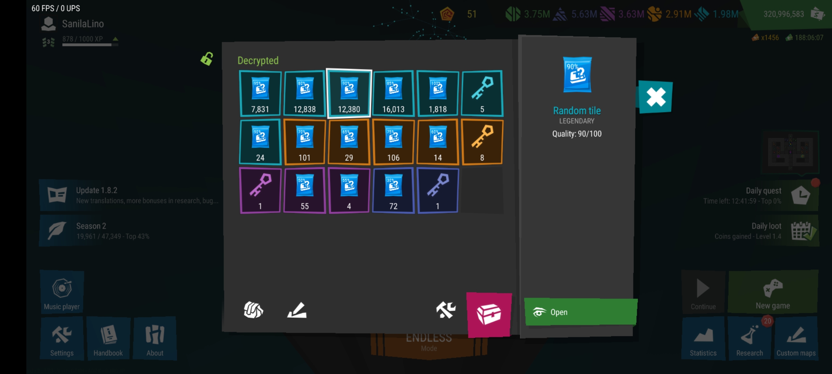Screen dimensions: 832x374
Task: Select the orange key item with count 8
Action: (x=482, y=142)
